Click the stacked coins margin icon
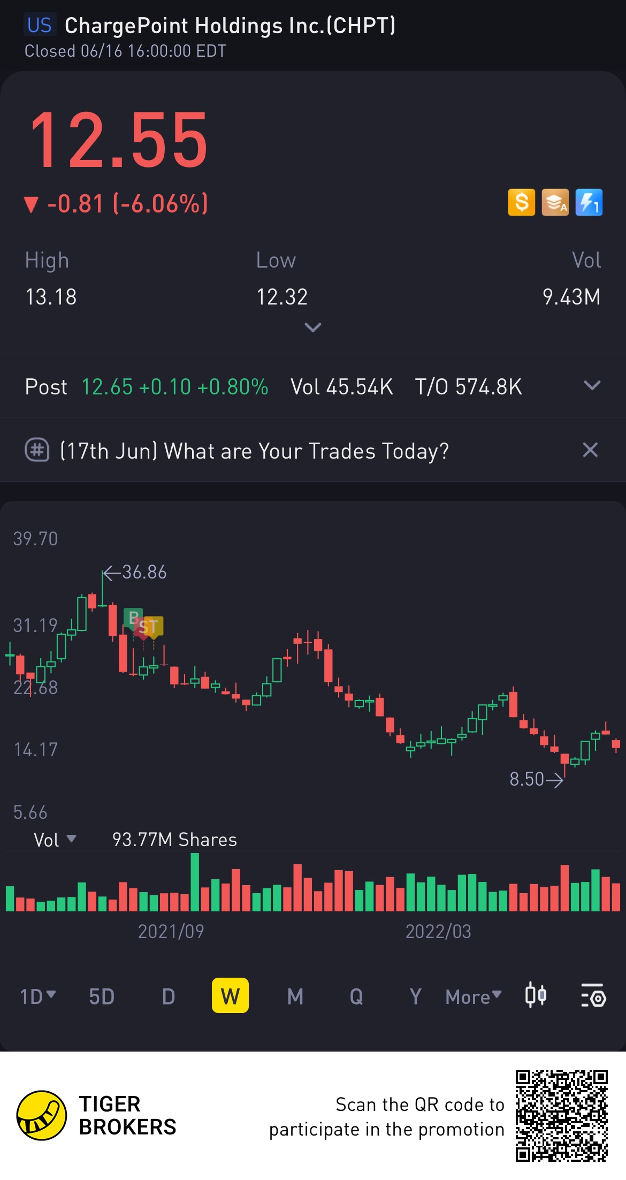The image size is (626, 1180). pyautogui.click(x=555, y=203)
